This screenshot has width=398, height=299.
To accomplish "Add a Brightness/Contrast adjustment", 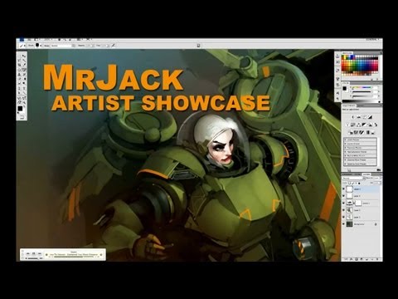I will pos(353,117).
